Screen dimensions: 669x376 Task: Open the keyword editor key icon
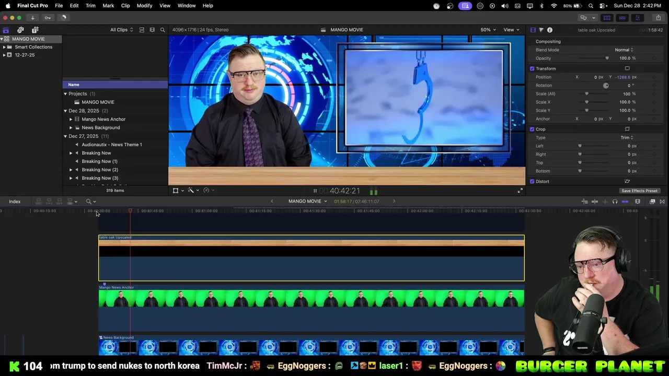point(48,18)
